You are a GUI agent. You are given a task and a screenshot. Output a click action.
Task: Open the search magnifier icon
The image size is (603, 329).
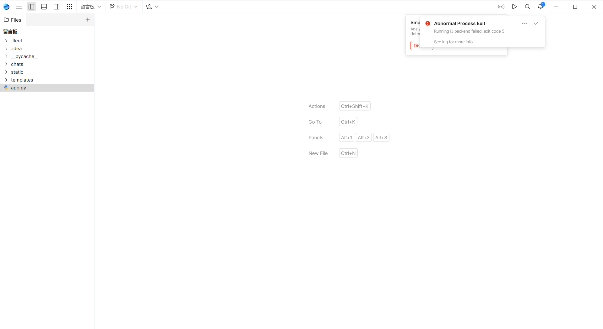528,7
